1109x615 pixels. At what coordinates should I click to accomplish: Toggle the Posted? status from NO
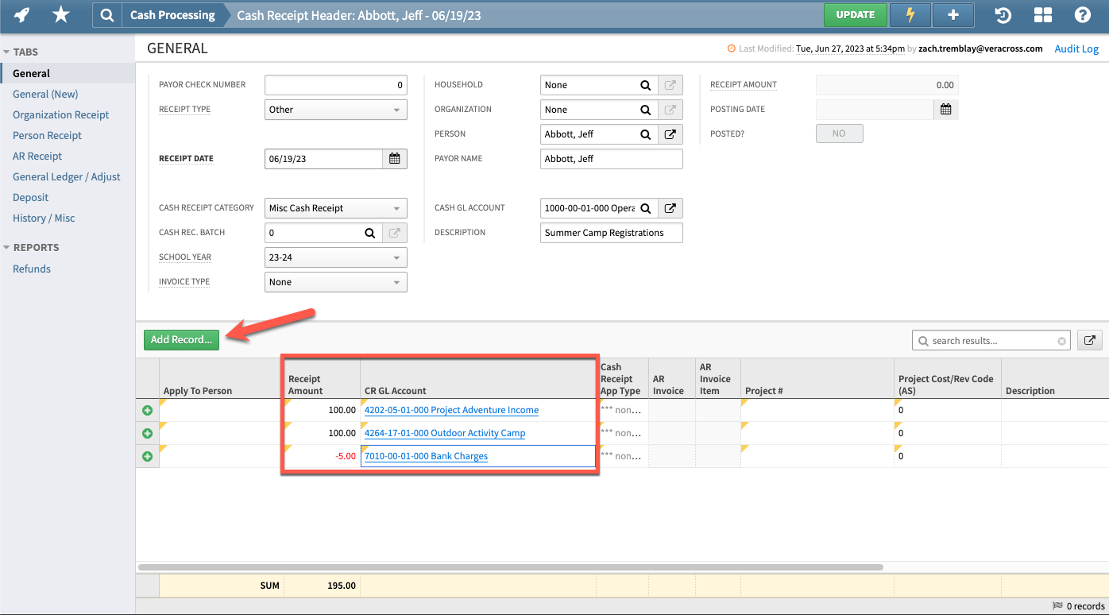click(839, 133)
